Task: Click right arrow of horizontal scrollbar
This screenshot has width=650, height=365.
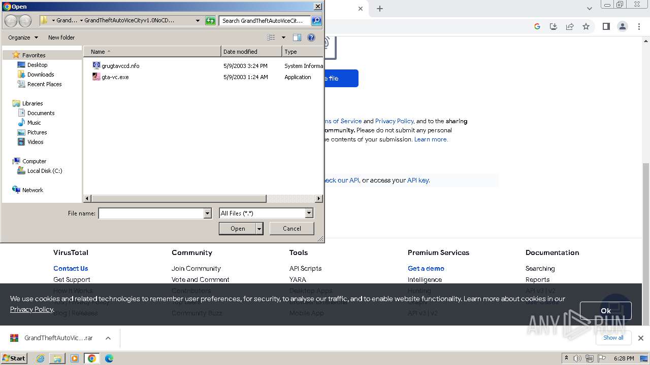Action: [319, 199]
